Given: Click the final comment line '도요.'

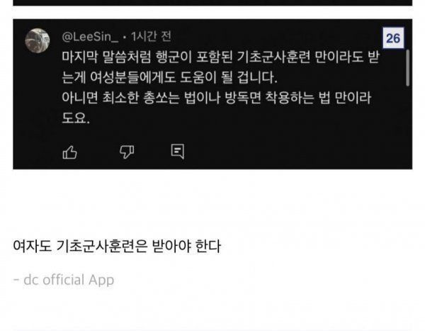Looking at the screenshot, I should click(x=76, y=118).
